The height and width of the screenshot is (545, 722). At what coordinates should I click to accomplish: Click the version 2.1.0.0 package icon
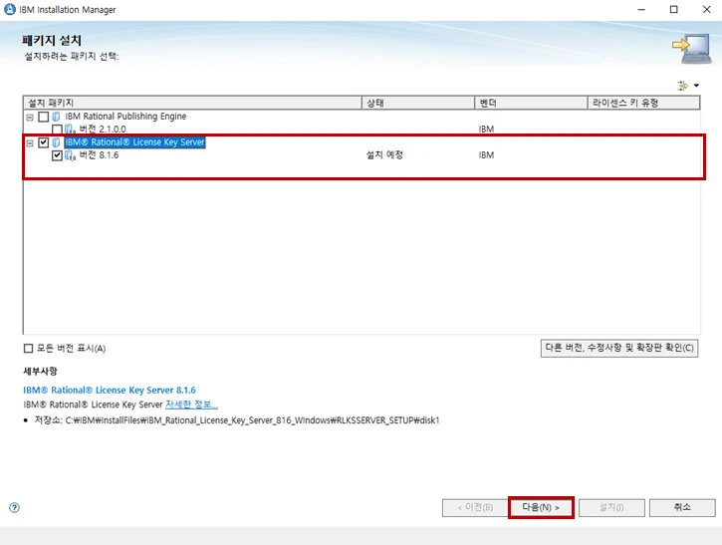pyautogui.click(x=70, y=130)
